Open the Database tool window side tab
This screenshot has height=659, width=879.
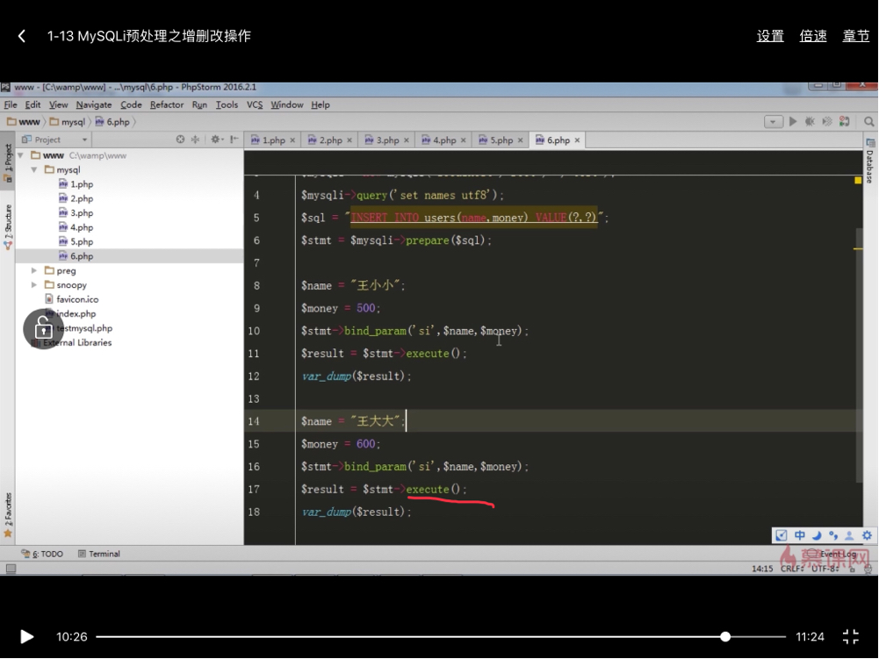pos(870,161)
